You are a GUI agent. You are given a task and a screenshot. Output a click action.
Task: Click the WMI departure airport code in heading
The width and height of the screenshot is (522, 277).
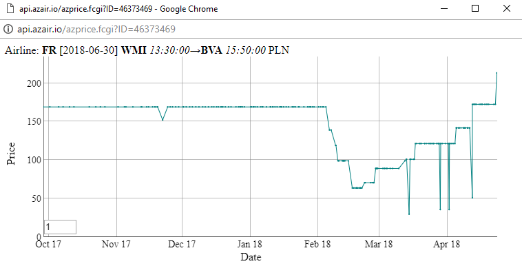point(134,50)
